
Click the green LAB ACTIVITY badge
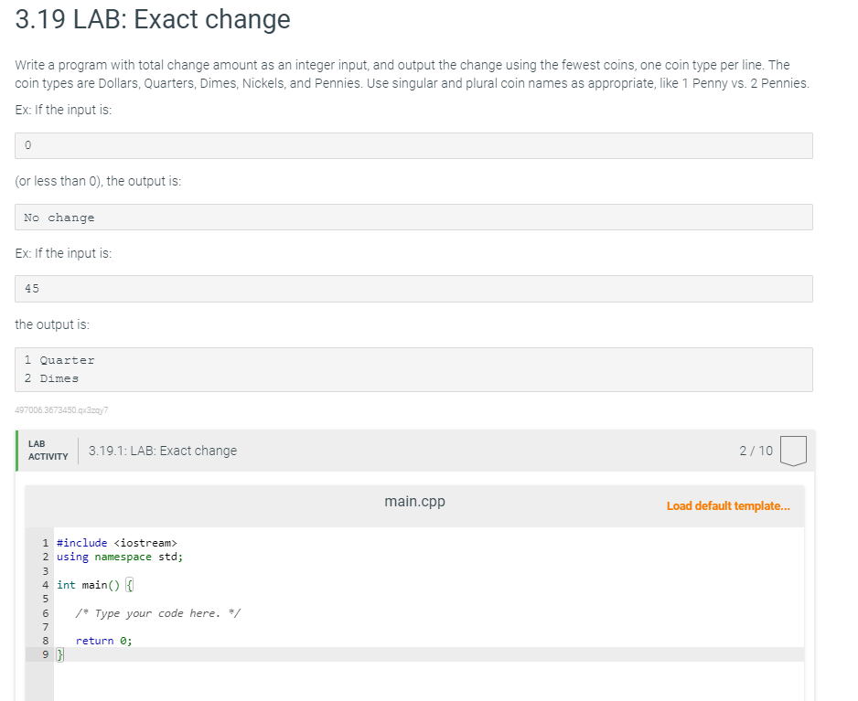(46, 449)
